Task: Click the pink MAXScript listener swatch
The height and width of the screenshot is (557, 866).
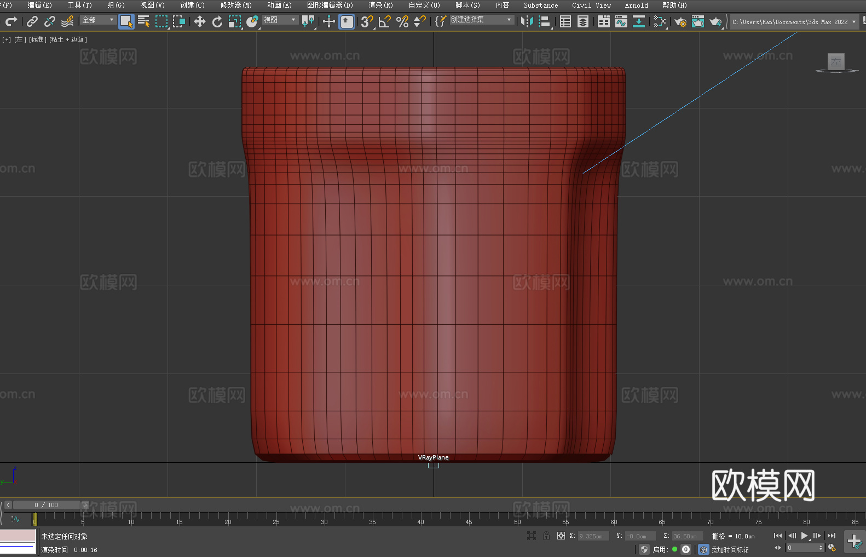Action: click(18, 536)
